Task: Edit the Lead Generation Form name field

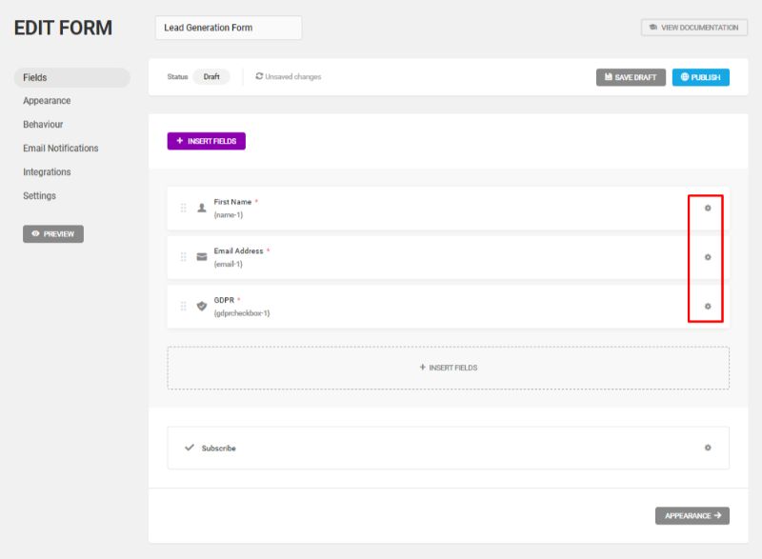Action: (229, 28)
